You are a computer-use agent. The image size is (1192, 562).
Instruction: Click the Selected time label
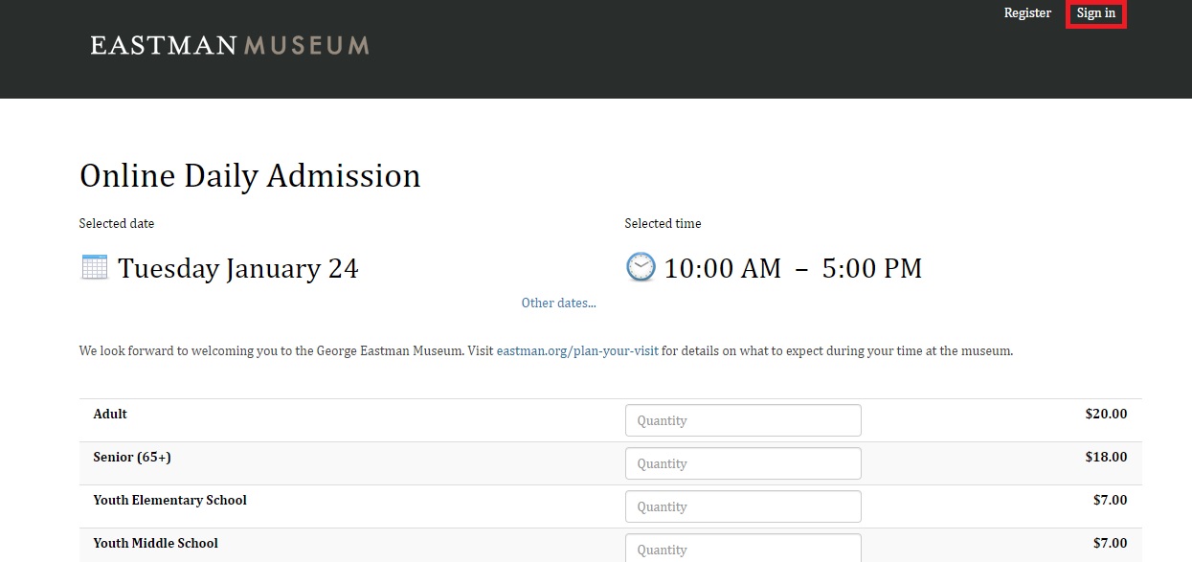pos(663,223)
